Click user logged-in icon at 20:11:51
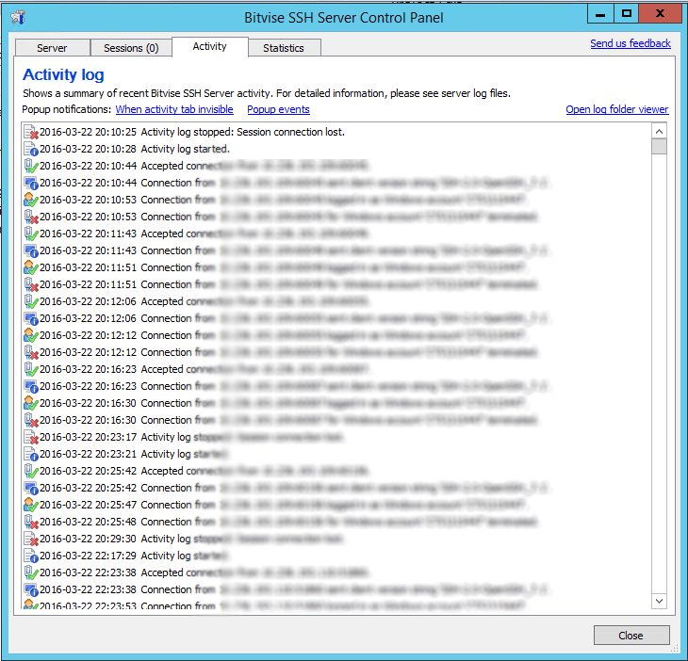 click(31, 267)
